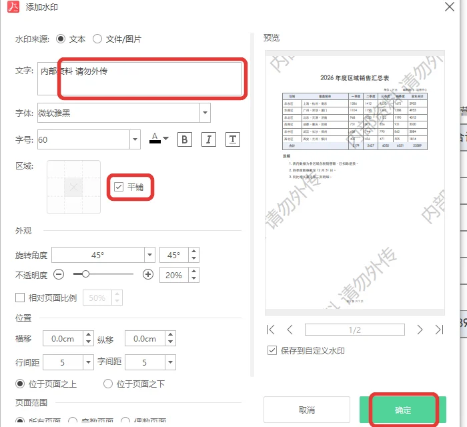
Task: Open the font family dropdown
Action: (205, 113)
